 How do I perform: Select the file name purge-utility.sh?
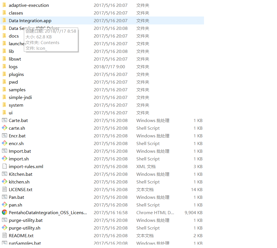point(24,228)
